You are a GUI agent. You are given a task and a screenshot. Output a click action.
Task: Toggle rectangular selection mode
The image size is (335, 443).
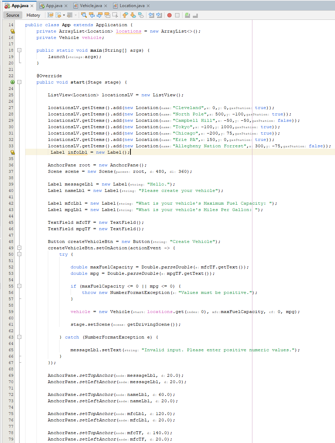[x=115, y=15]
